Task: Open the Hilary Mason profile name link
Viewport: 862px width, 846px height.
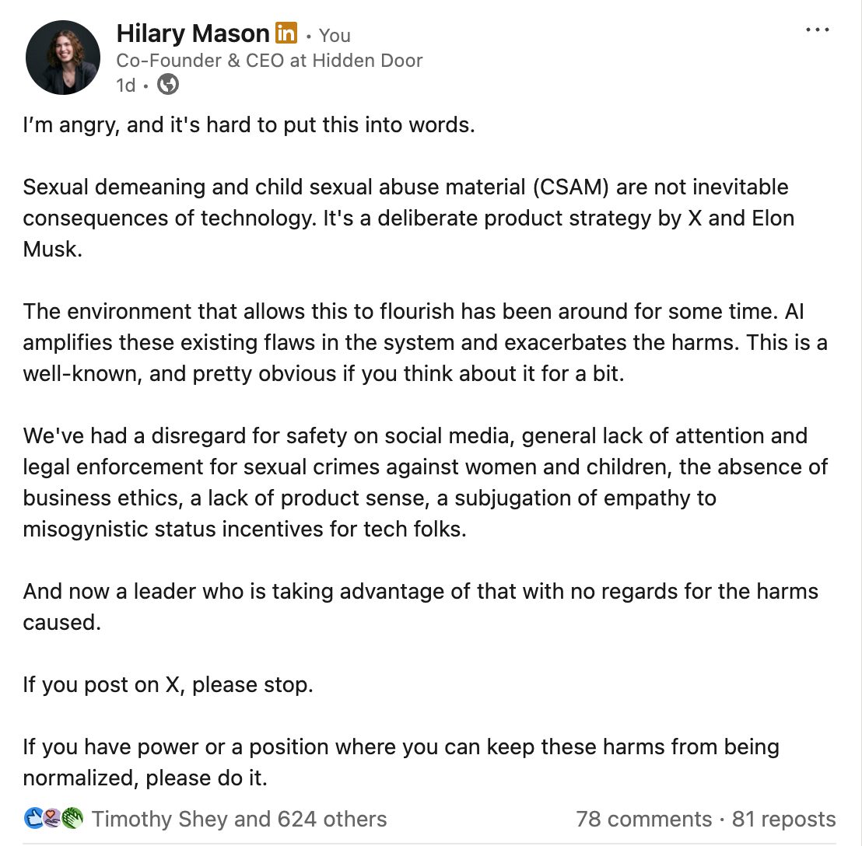Action: (193, 33)
